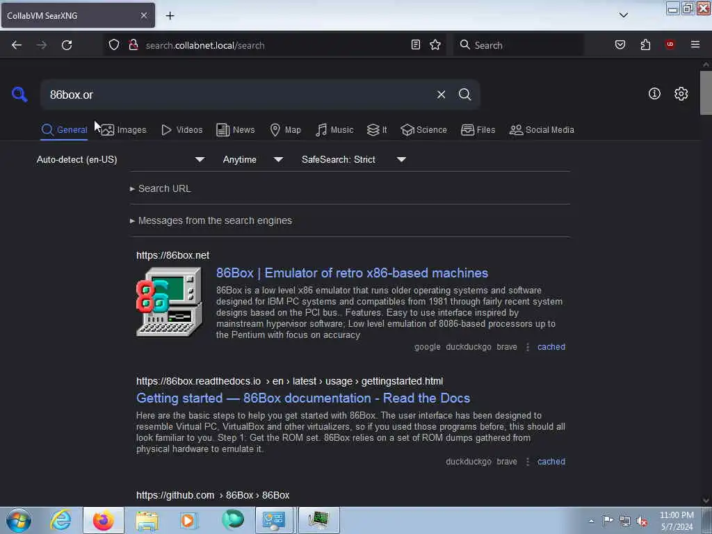This screenshot has width=712, height=534.
Task: Select the General search category
Action: tap(64, 130)
